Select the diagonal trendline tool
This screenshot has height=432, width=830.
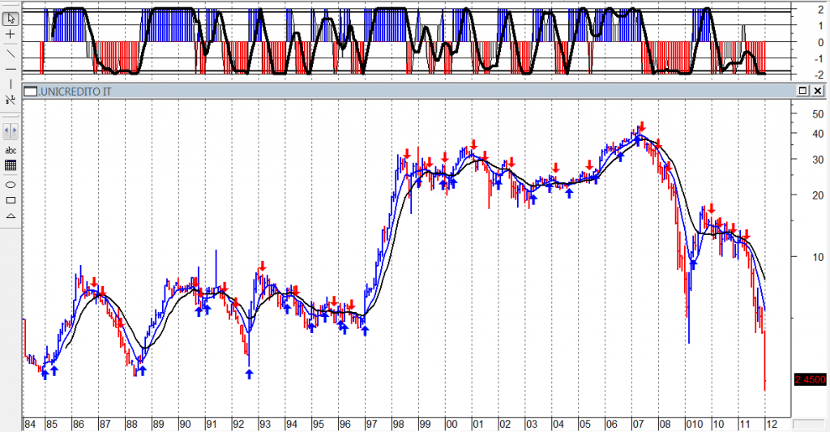11,53
